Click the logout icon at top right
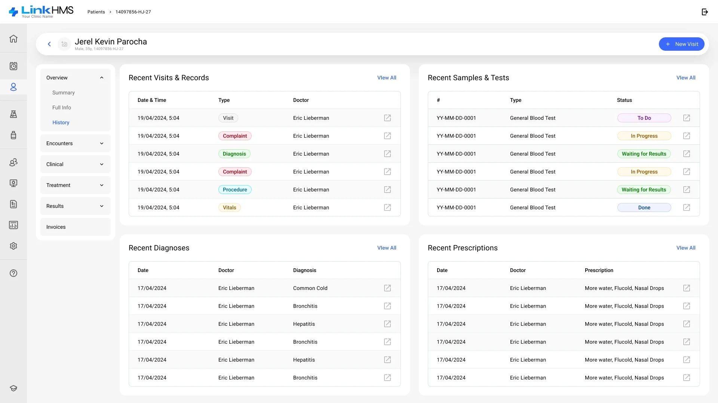 705,12
